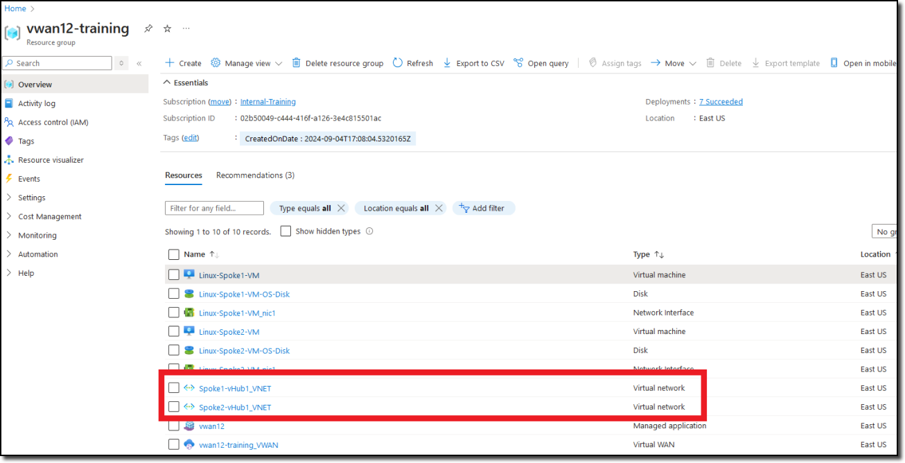Click the Linux-Spoke1-VM virtual machine icon

(189, 274)
